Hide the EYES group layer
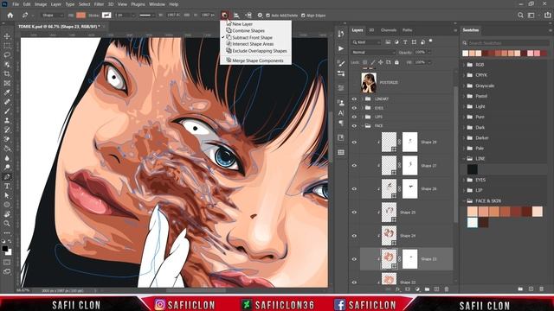The height and width of the screenshot is (311, 554). point(354,108)
